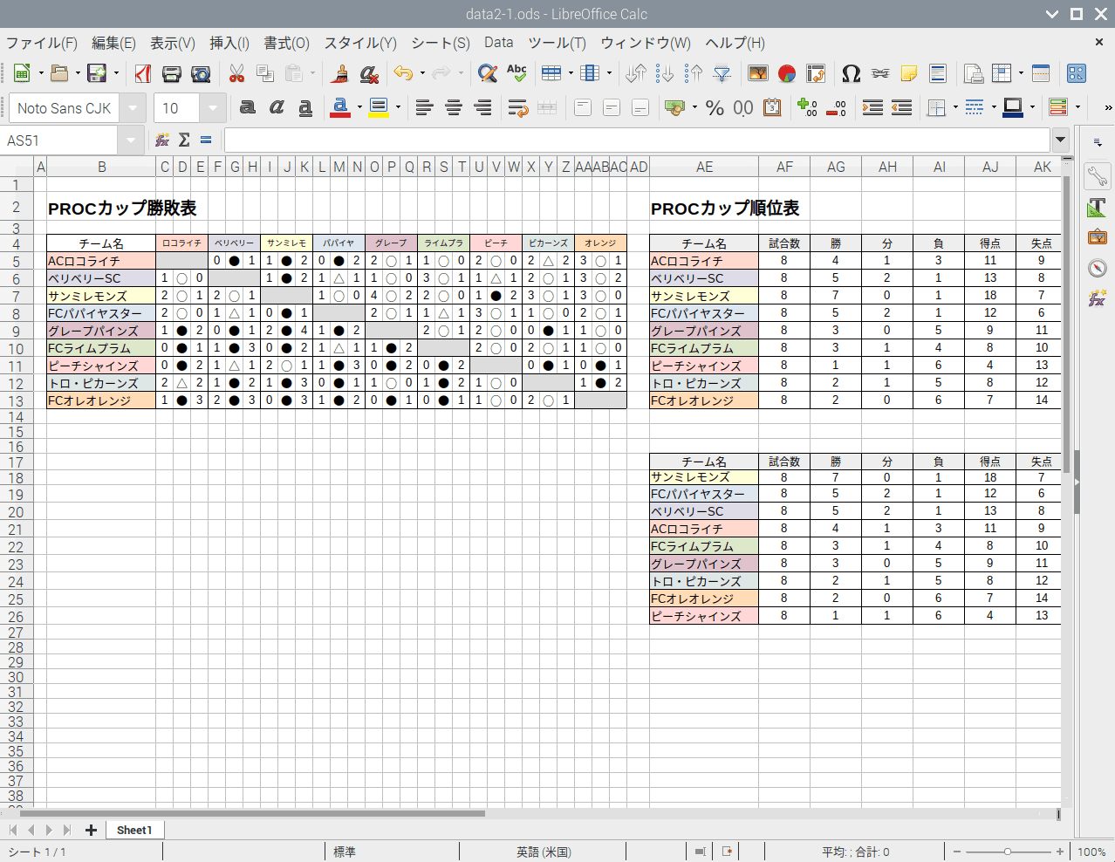Clone formatting with paintbrush icon
The height and width of the screenshot is (862, 1115).
340,74
